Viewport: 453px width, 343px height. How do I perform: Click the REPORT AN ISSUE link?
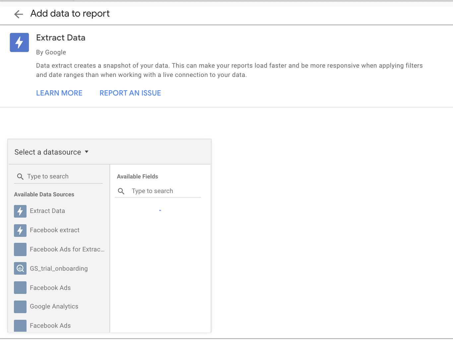pos(130,93)
